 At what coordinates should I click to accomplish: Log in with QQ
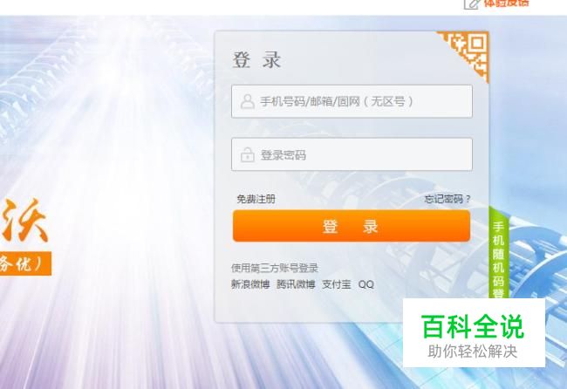(366, 284)
